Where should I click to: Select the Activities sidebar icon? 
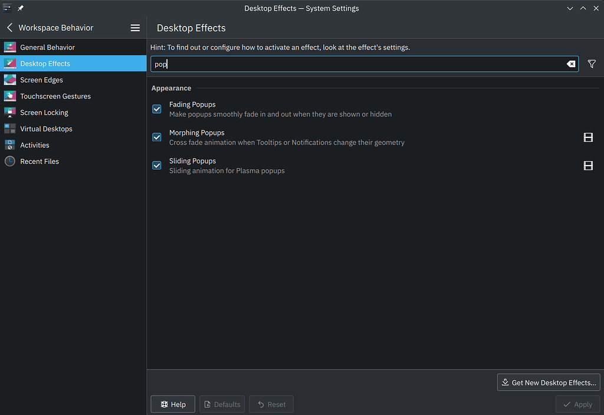pyautogui.click(x=9, y=145)
